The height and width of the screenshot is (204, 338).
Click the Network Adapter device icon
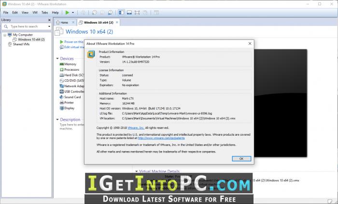click(62, 86)
